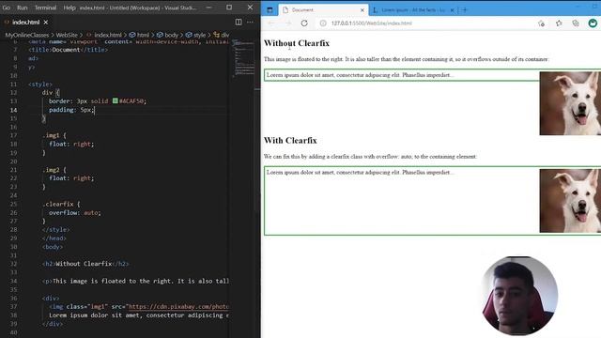
Task: Close the Lorem ipsum browser tab
Action: pyautogui.click(x=453, y=10)
